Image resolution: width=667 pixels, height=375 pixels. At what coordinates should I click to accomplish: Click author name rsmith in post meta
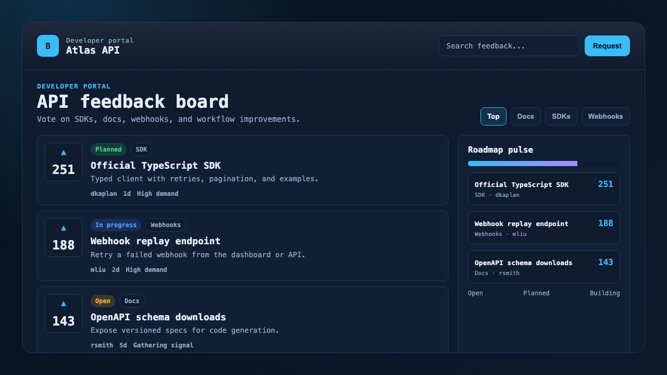point(102,345)
